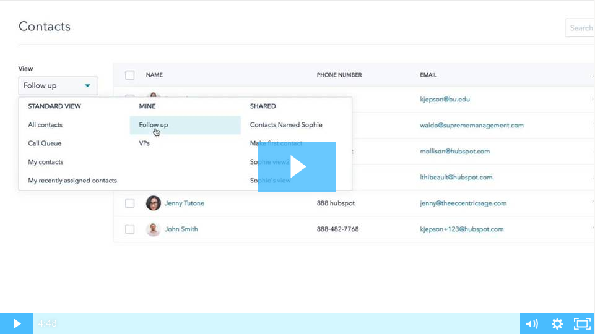
Task: Tick the checkbox beside Jenny Tutone
Action: [x=130, y=203]
